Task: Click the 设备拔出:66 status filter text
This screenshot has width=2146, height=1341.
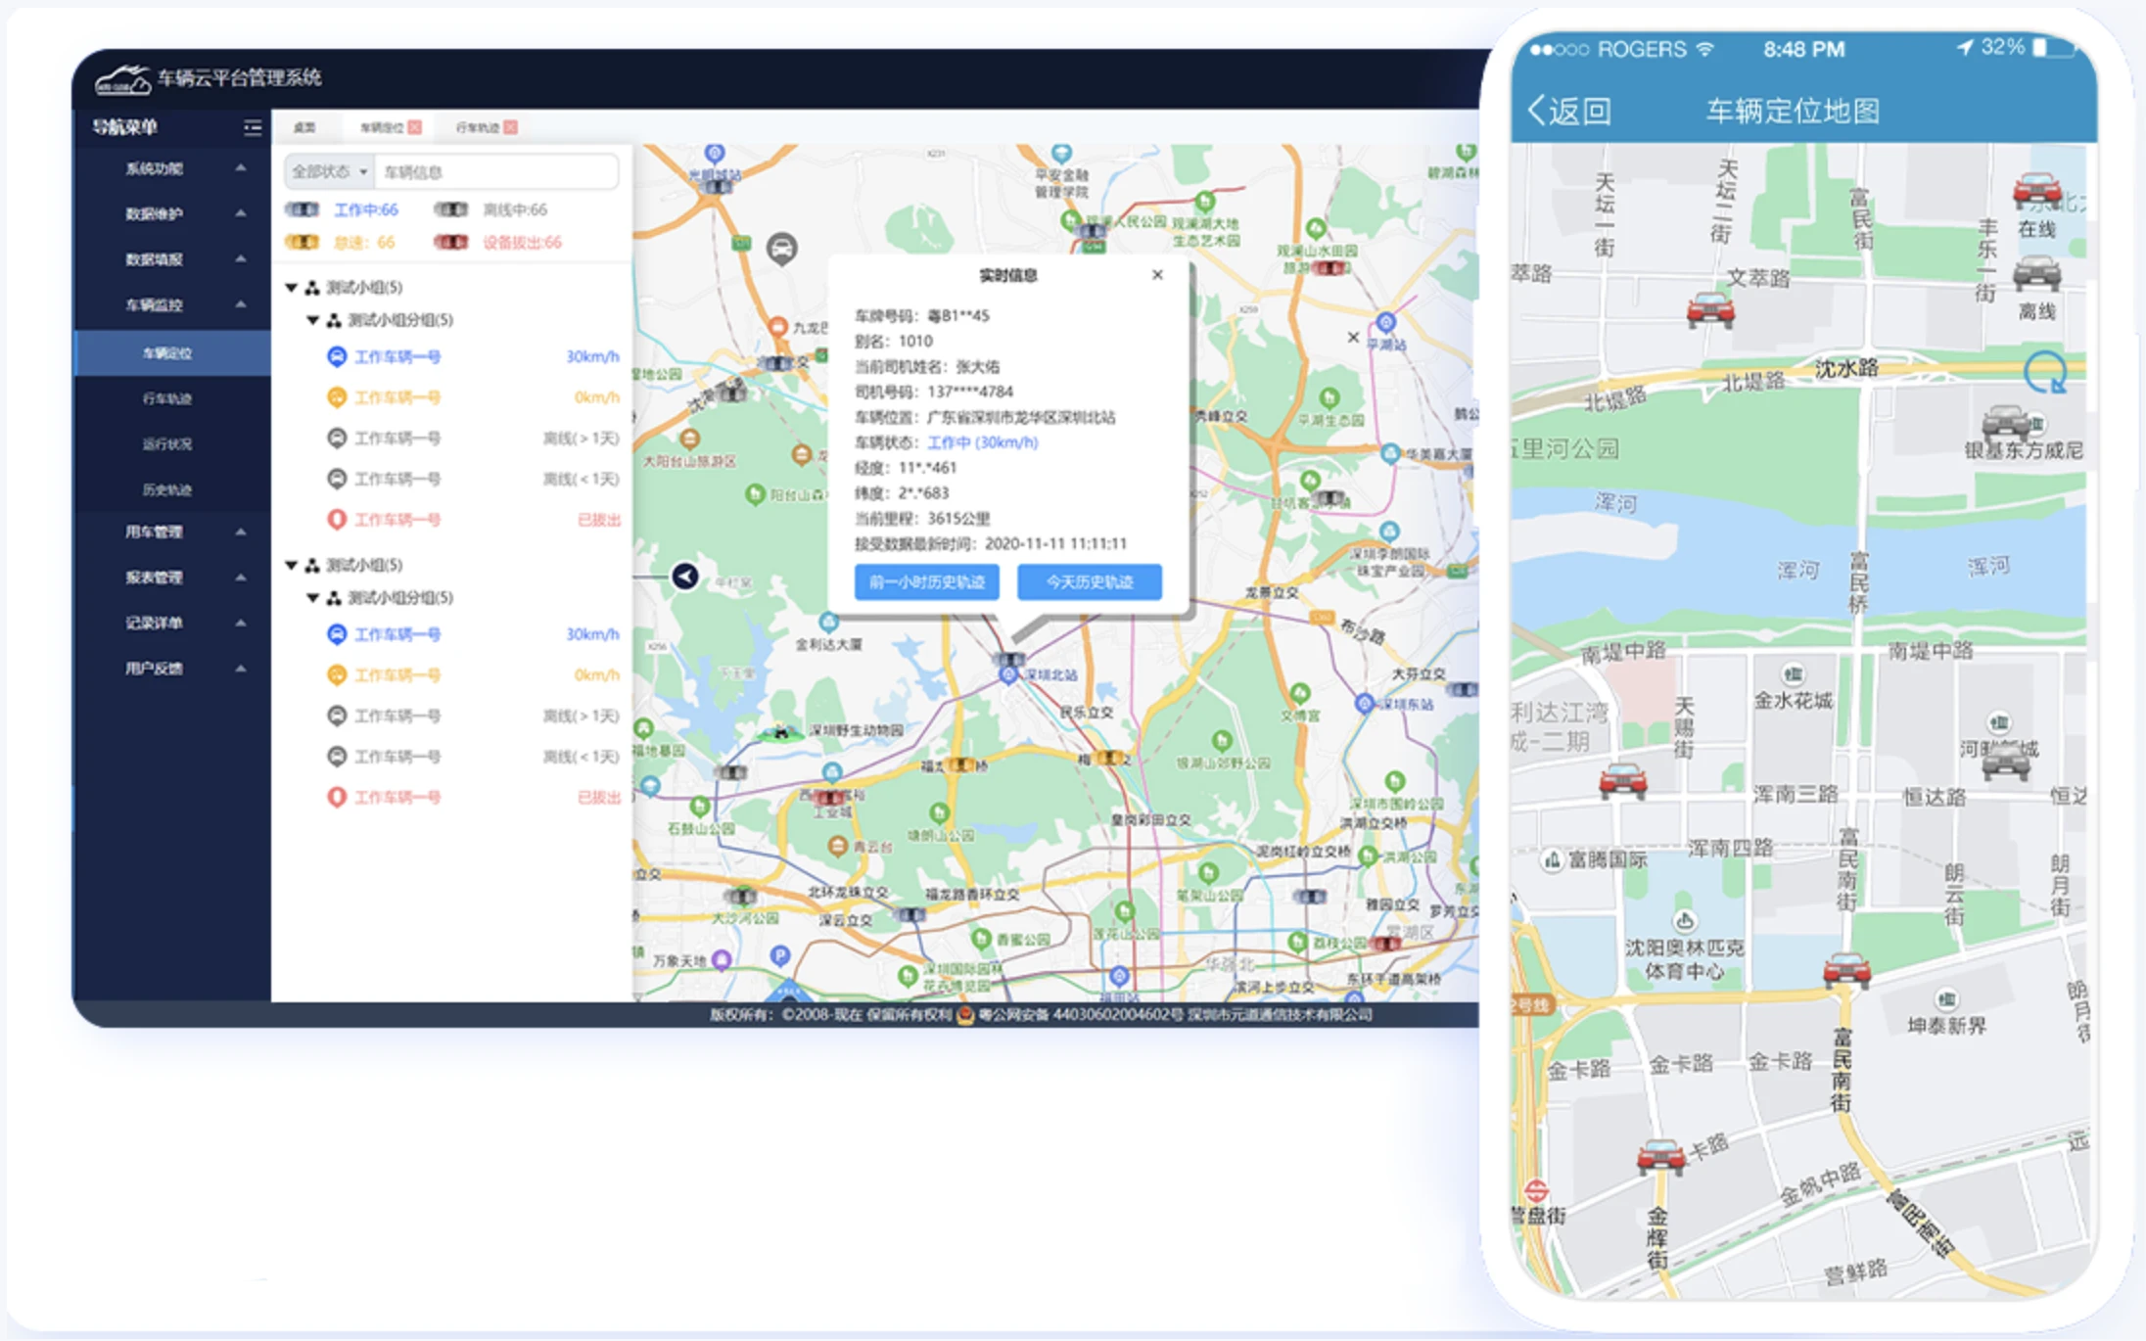Action: pyautogui.click(x=522, y=242)
